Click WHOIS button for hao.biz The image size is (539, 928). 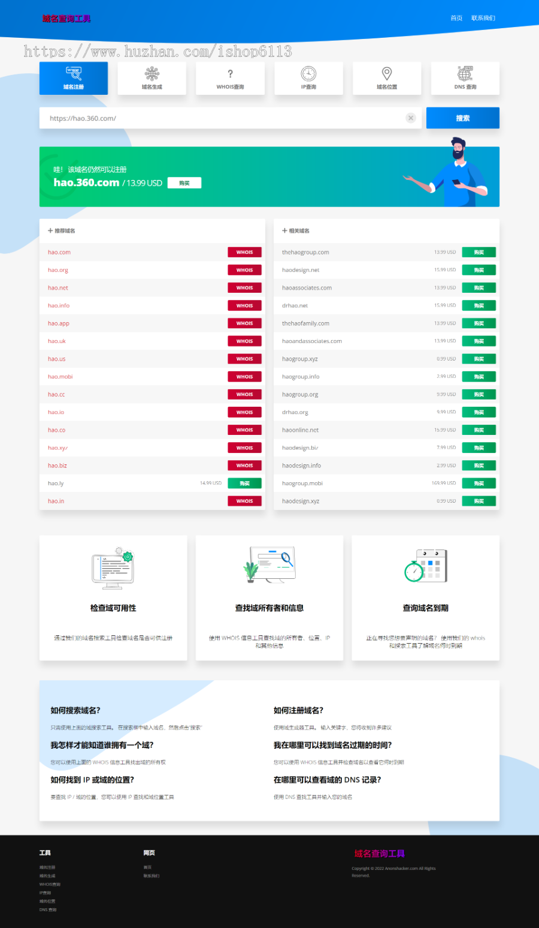coord(244,465)
